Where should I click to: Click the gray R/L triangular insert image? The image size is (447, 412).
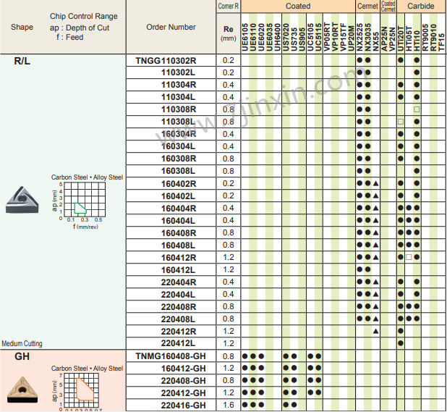(21, 197)
